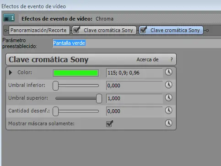Image resolution: width=221 pixels, height=166 pixels.
Task: Click the Cantidad desenf. value field
Action: 135,111
